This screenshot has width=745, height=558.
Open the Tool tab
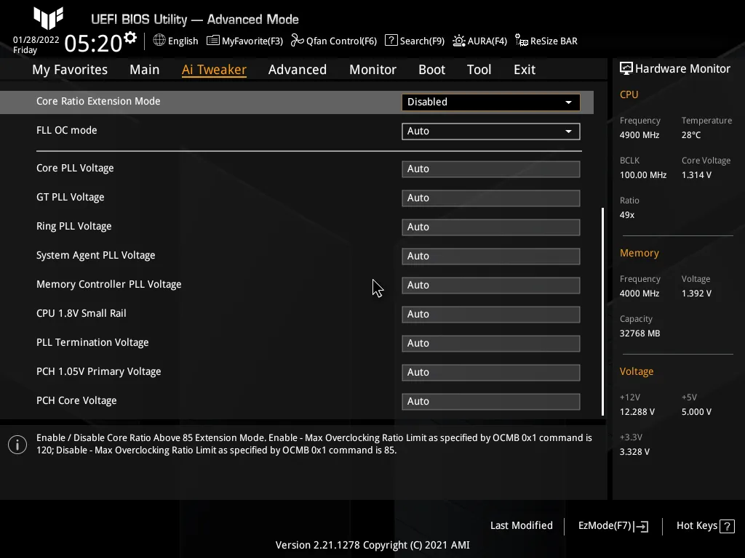tap(479, 70)
